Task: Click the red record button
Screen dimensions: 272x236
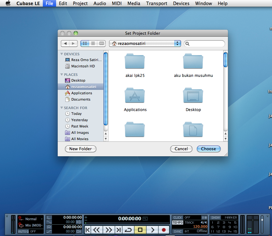Action: coord(164,230)
